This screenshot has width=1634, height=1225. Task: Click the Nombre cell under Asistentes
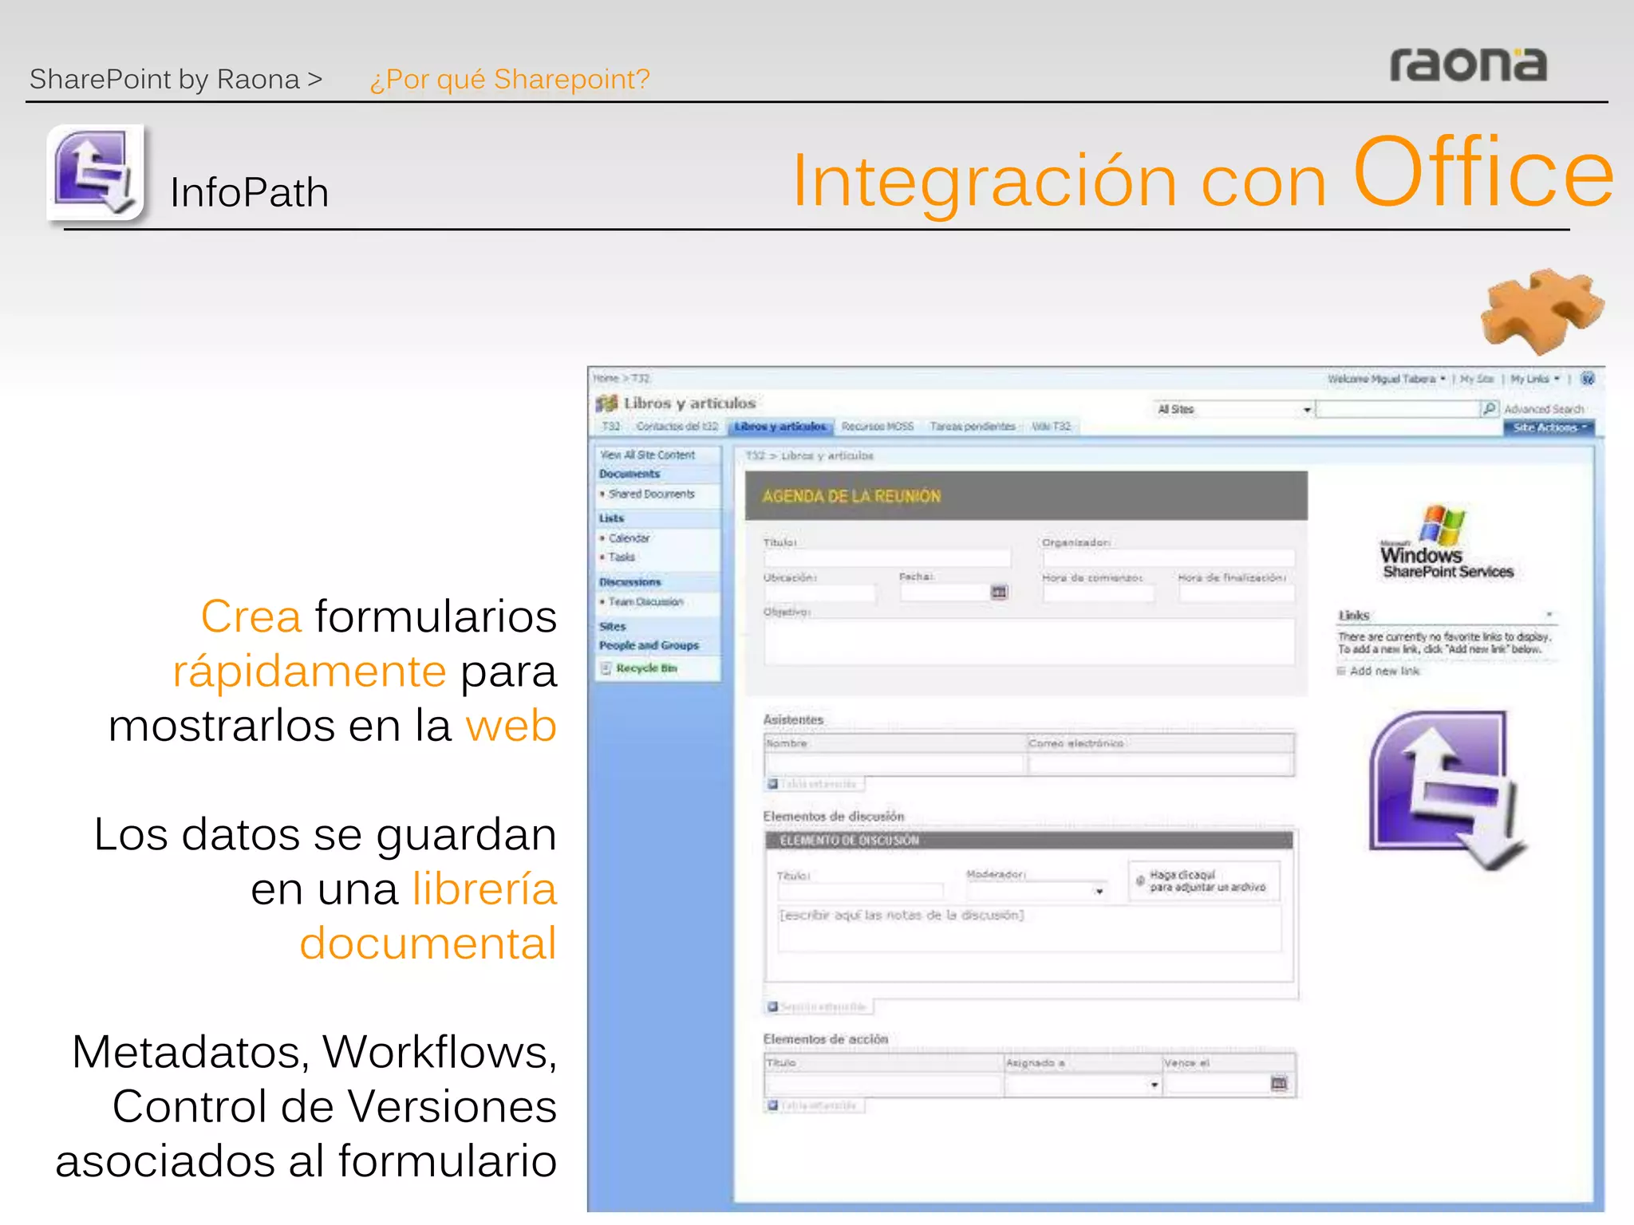point(894,764)
